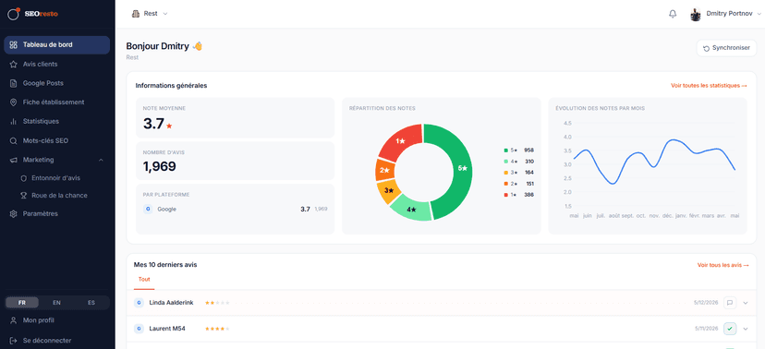
Task: Click the Roue de la chance trophy icon
Action: tap(23, 196)
